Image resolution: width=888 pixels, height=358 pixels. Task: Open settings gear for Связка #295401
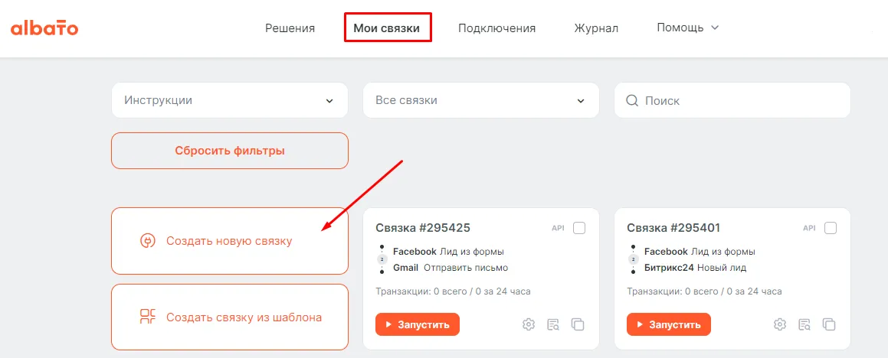point(780,324)
